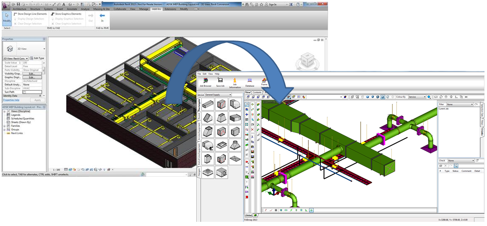Select Revit Links in Project Browser
The image size is (487, 226).
point(17,133)
